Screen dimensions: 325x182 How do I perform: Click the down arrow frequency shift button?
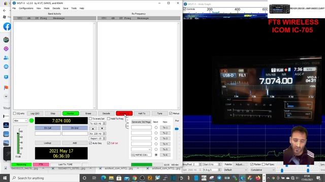pos(102,128)
